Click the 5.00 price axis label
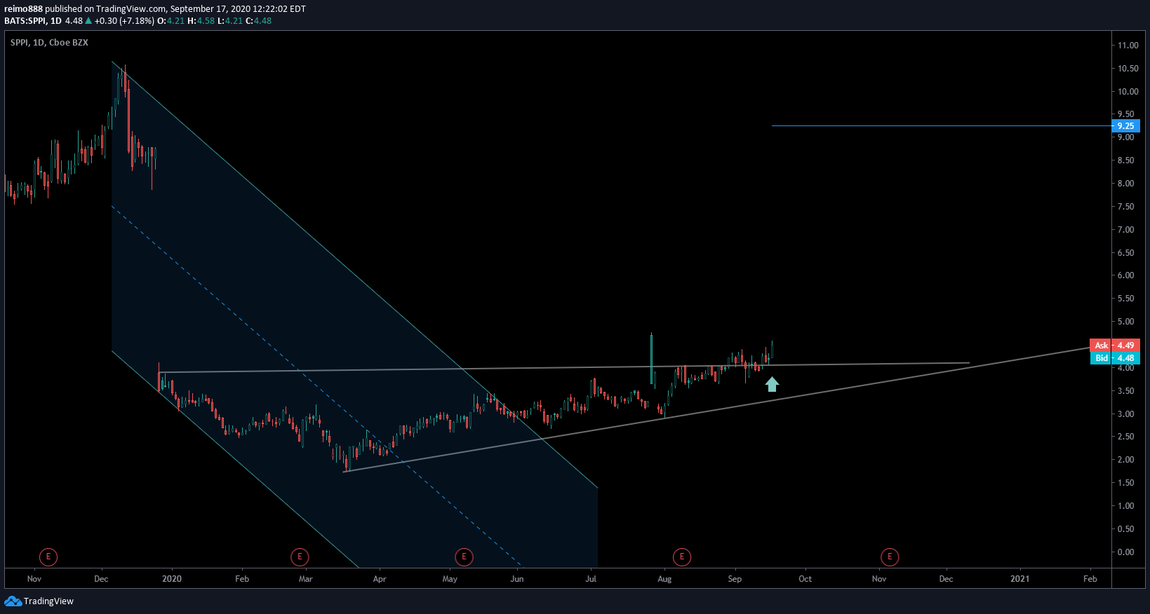 1126,322
